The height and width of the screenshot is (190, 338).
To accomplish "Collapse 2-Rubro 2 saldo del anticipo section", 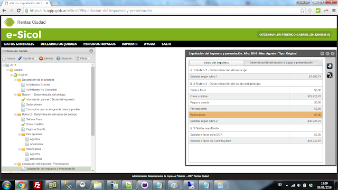I will pyautogui.click(x=191, y=84).
